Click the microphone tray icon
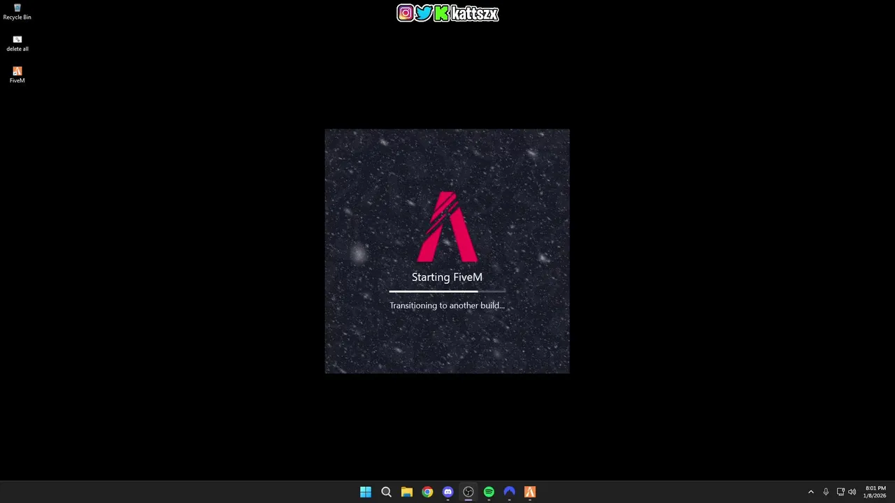Screen dimensions: 895x503 click(x=826, y=492)
